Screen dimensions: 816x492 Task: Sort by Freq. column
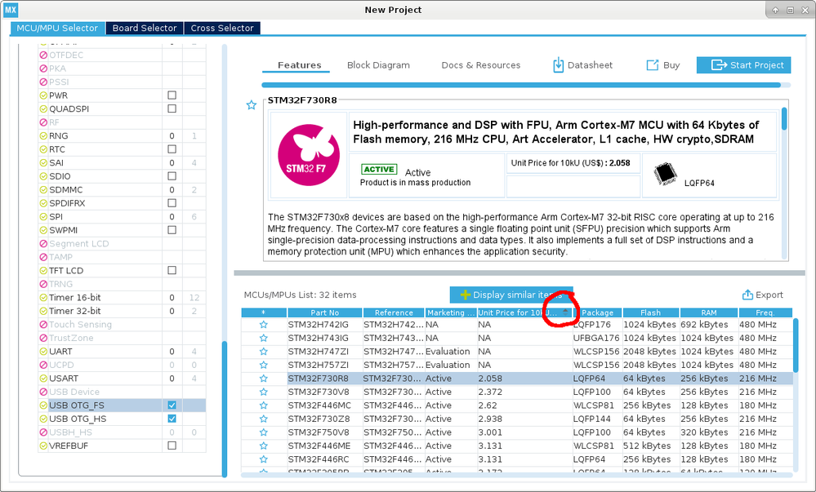tap(765, 312)
